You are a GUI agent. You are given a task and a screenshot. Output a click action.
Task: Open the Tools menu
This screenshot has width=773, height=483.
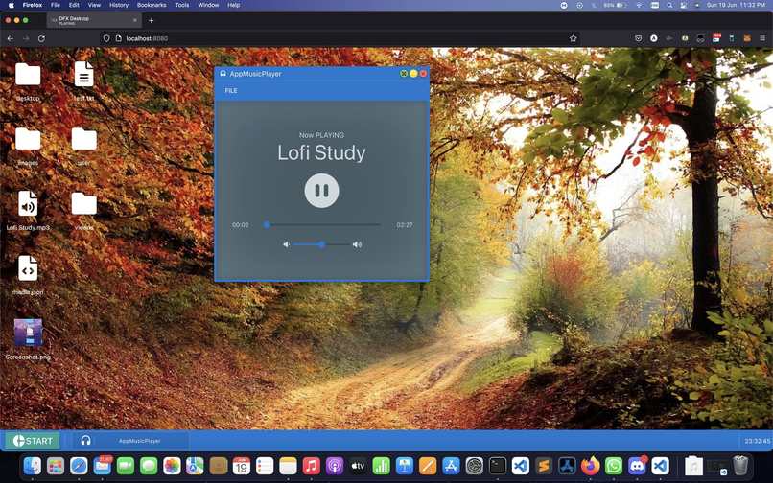[x=182, y=5]
